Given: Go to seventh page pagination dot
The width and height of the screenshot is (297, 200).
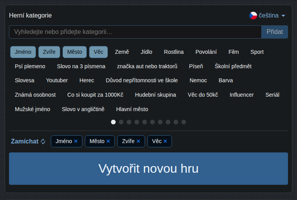Looking at the screenshot, I should 160,122.
